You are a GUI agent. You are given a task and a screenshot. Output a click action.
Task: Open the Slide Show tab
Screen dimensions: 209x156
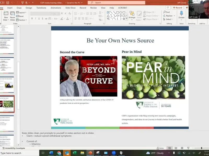[71, 8]
